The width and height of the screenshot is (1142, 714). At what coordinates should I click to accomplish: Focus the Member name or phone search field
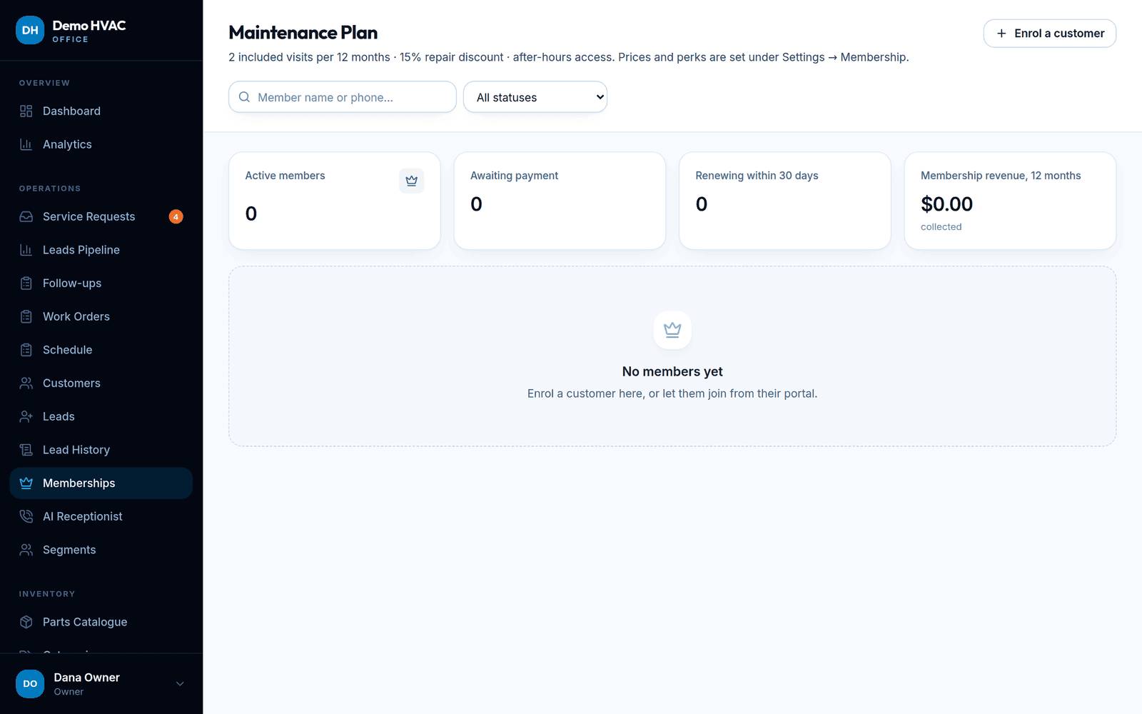[343, 97]
